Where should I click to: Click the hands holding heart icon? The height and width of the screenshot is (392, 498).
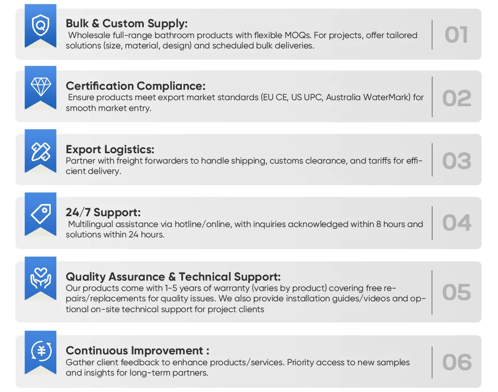click(40, 278)
